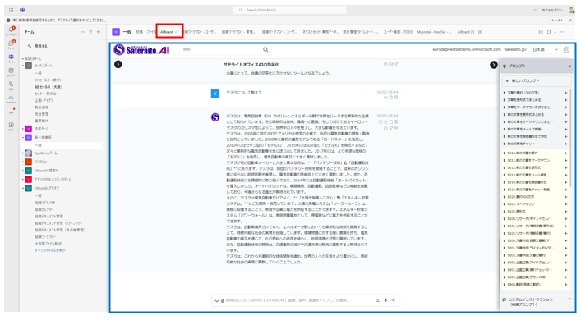Open the account profile avatar
581x320 pixels.
tap(572, 11)
